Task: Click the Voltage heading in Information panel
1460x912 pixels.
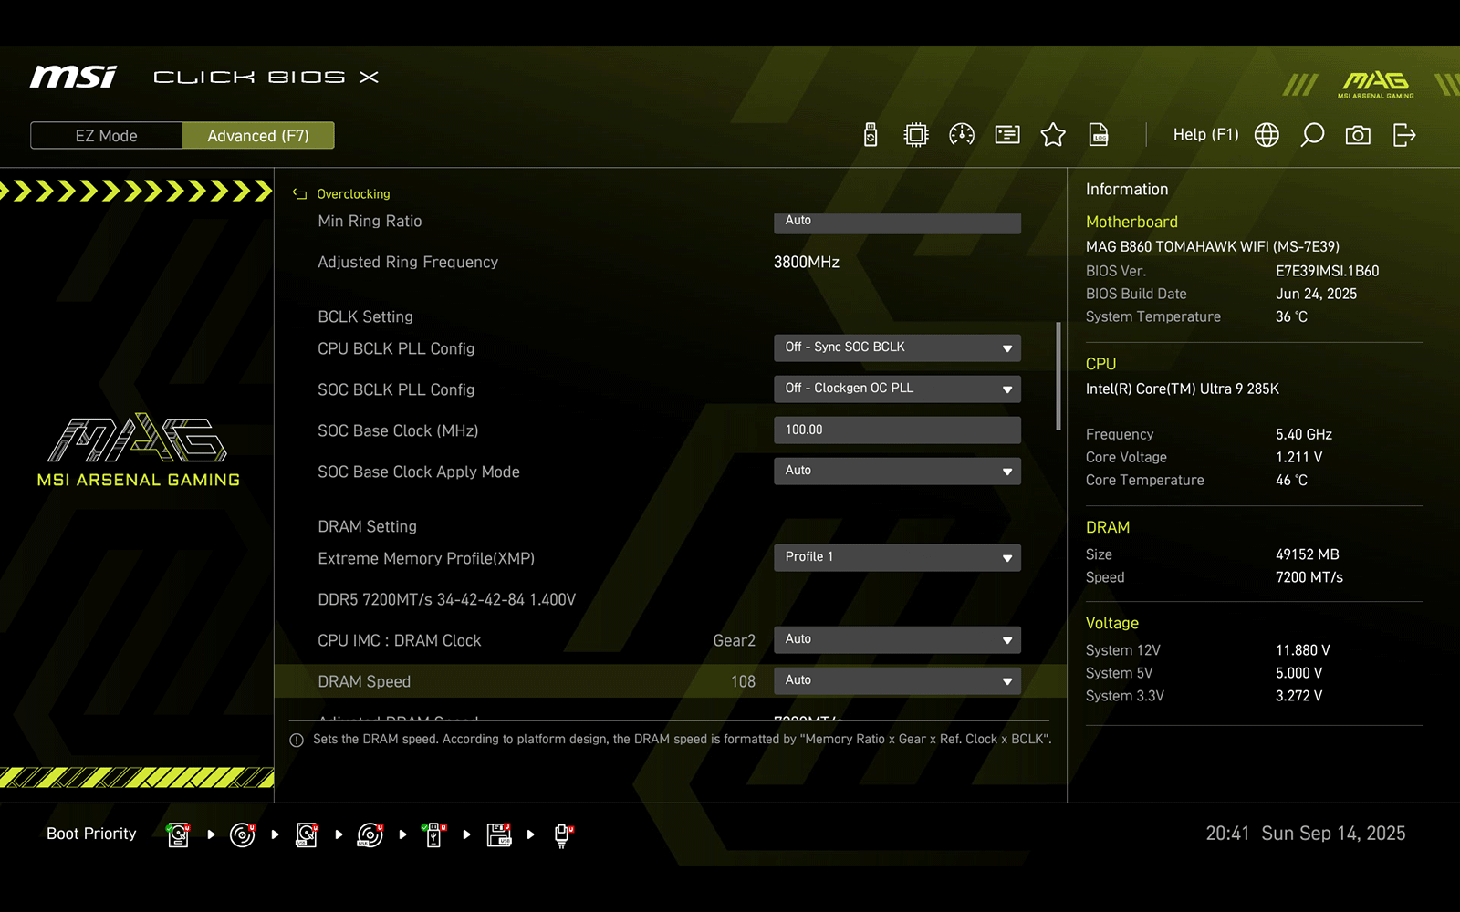Action: (1112, 623)
